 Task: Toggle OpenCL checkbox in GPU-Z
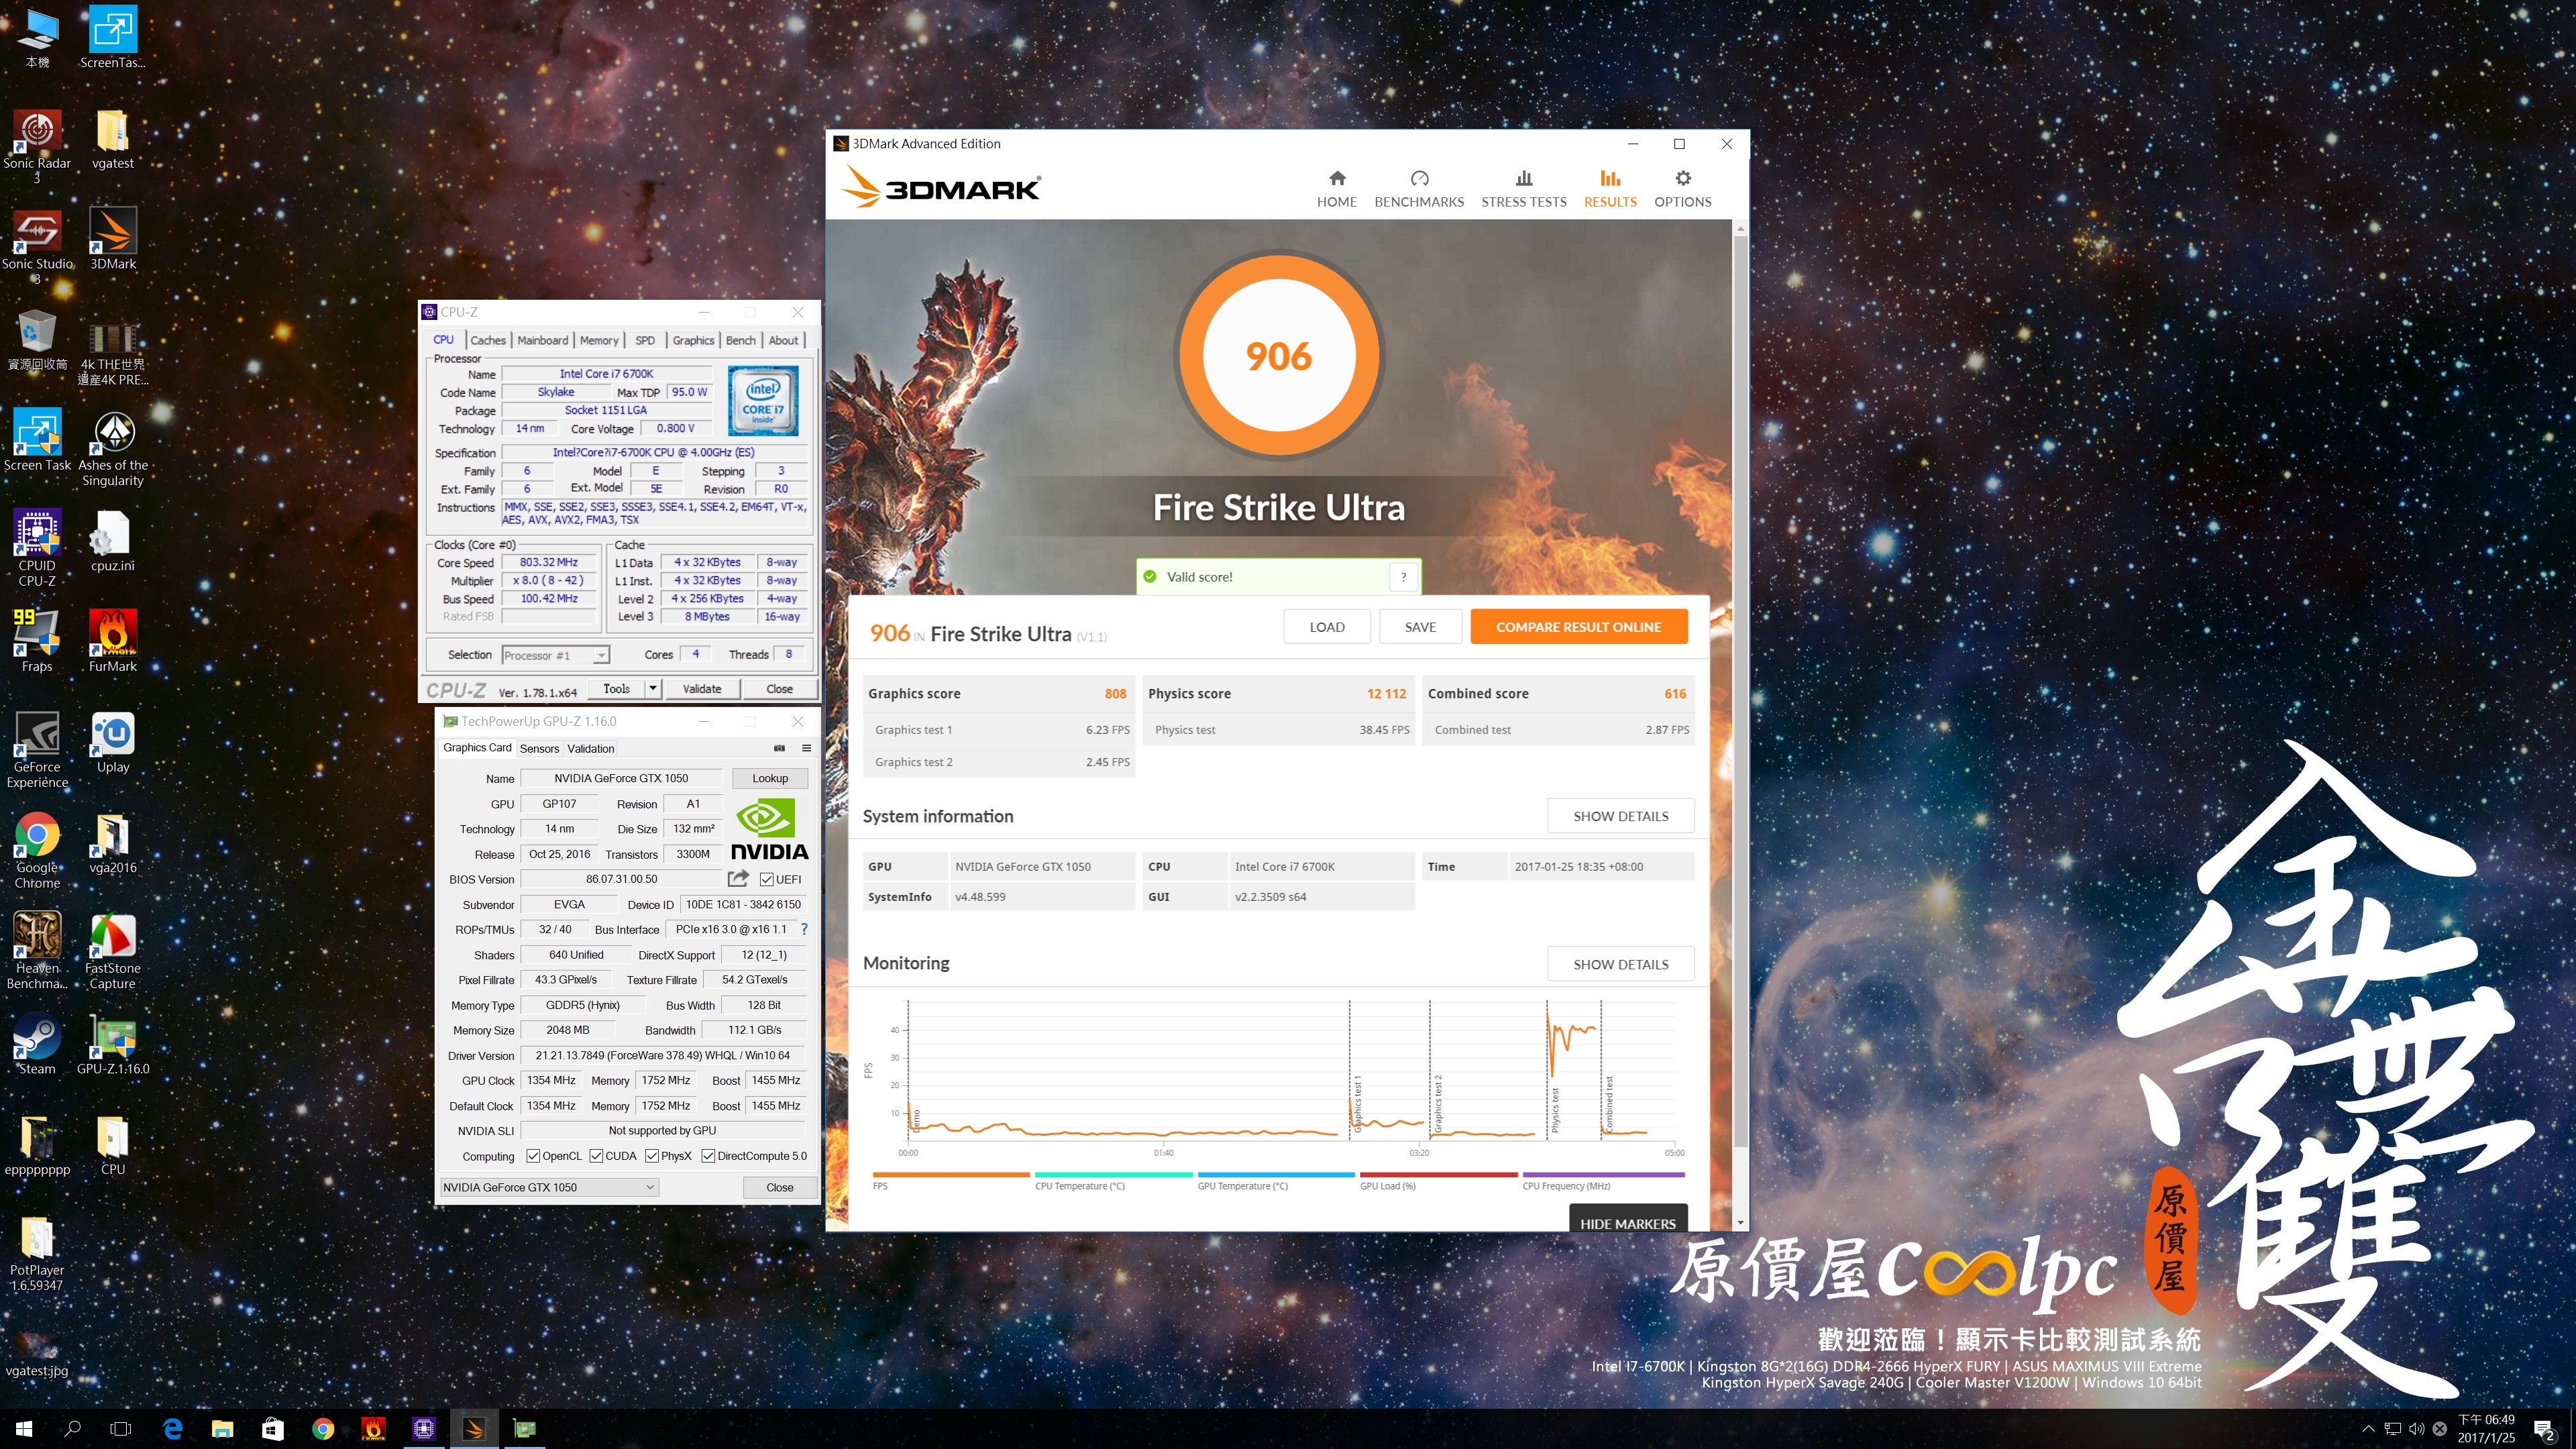pyautogui.click(x=533, y=1156)
